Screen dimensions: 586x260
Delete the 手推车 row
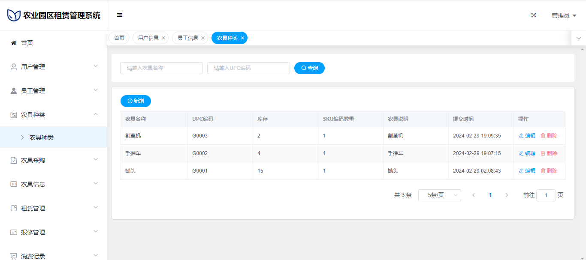549,153
